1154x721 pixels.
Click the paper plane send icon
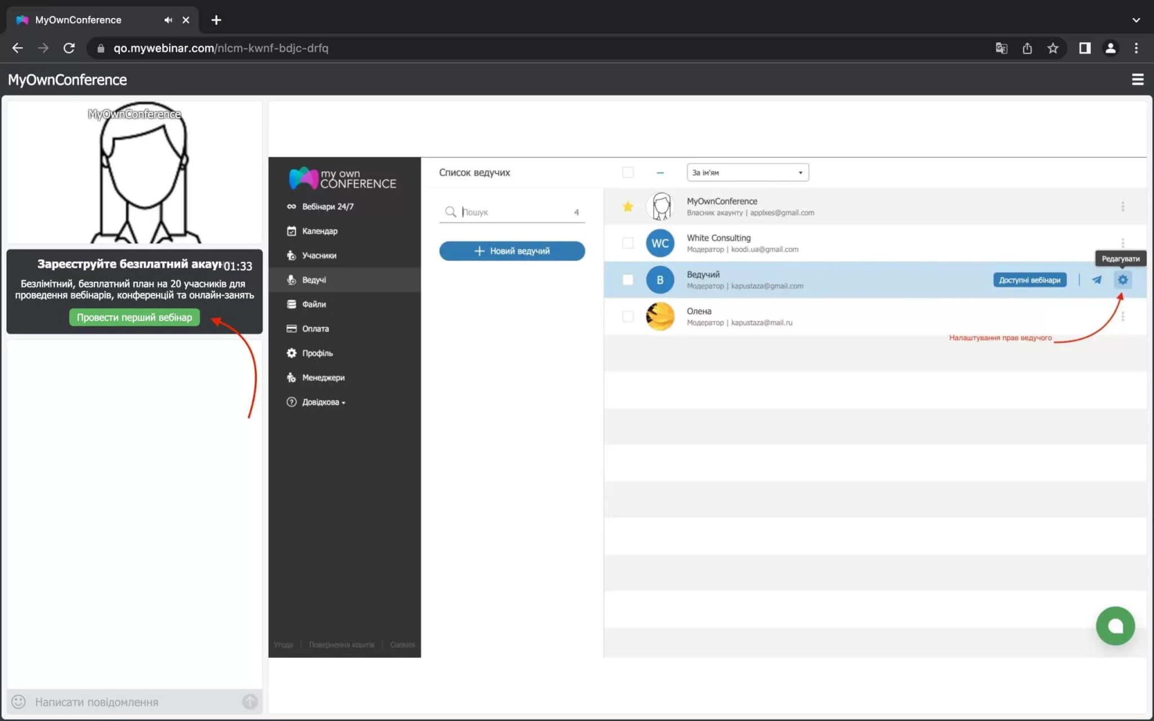click(x=1097, y=280)
